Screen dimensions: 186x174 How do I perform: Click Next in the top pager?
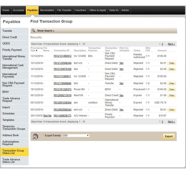tap(171, 44)
